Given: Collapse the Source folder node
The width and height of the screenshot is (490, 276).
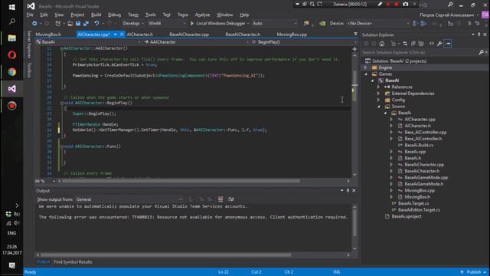Looking at the screenshot, I should 379,107.
